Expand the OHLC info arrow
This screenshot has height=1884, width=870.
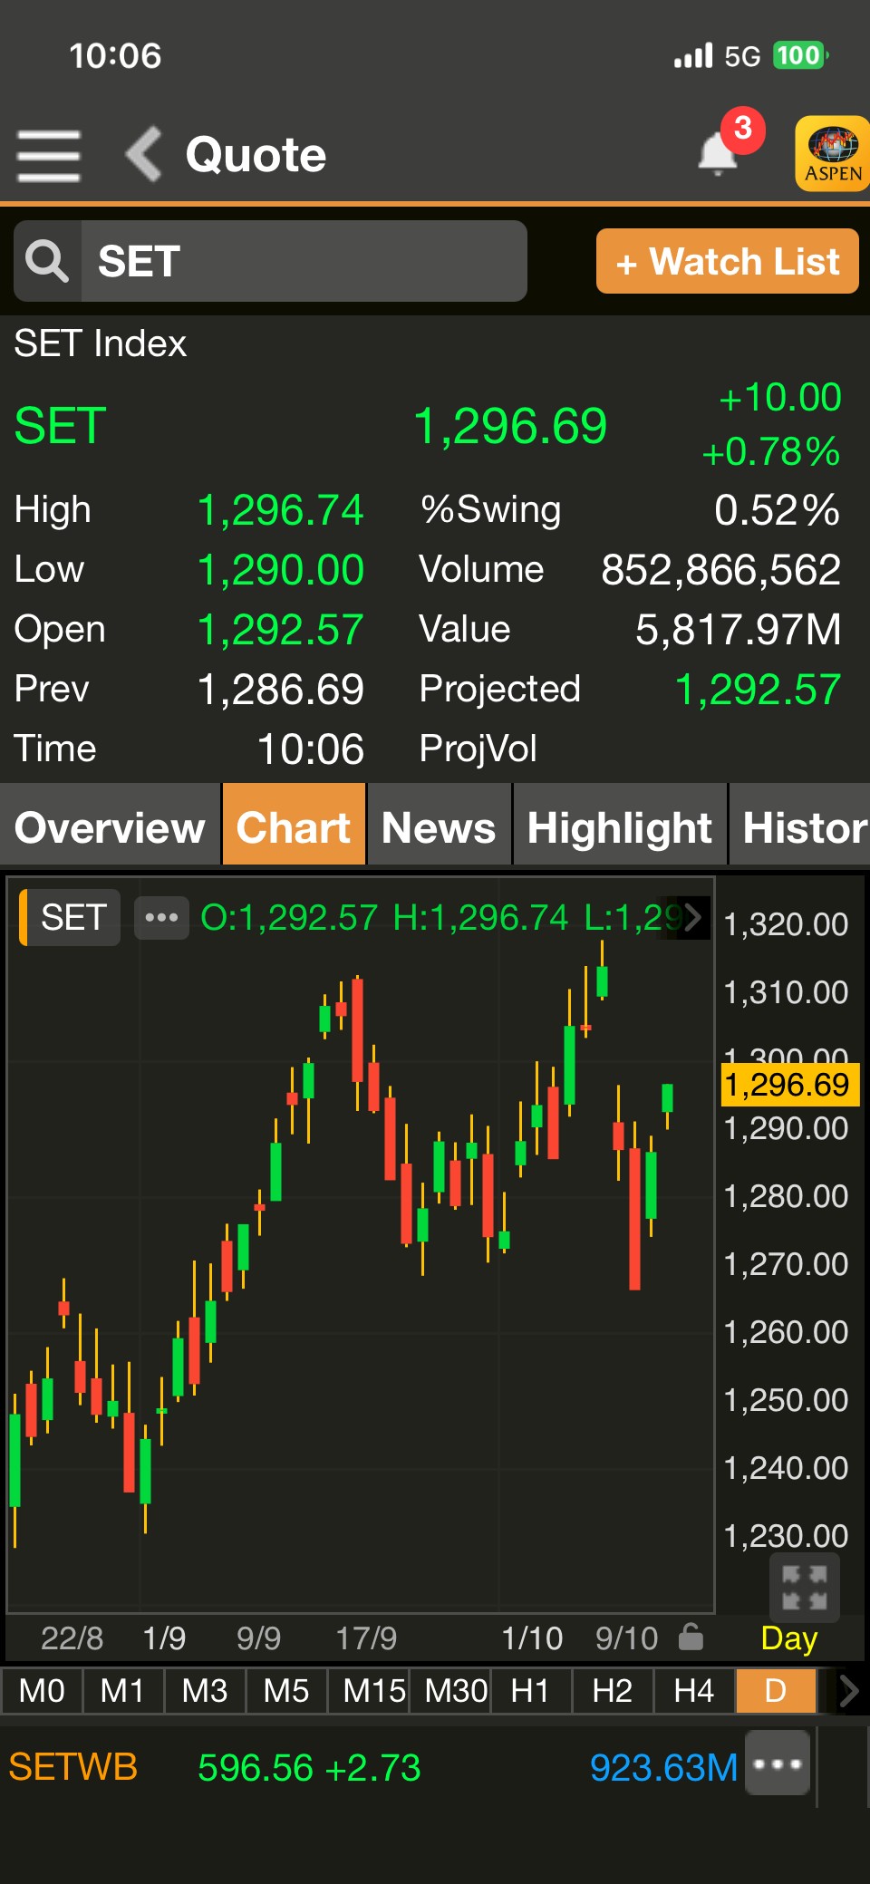693,917
